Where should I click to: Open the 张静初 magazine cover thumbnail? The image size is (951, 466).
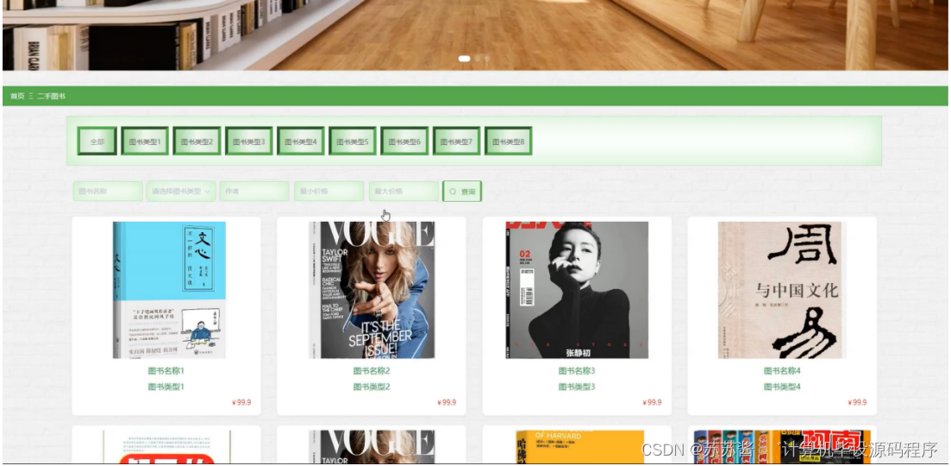577,290
